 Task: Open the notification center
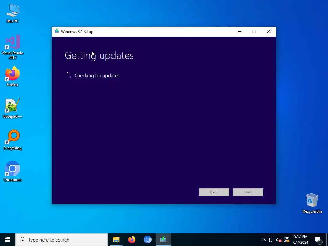(318, 240)
